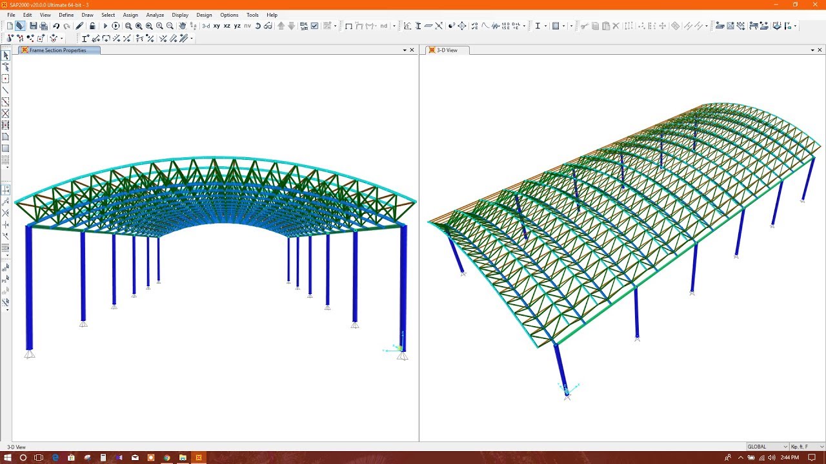Toggle Snap to Points and Grid Intersections

(x=6, y=189)
